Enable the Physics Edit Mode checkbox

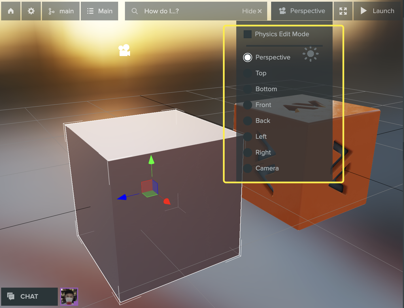[x=248, y=34]
